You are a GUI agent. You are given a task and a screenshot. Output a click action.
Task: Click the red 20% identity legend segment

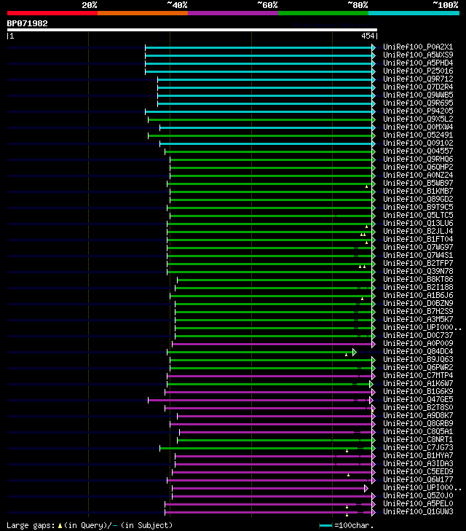(52, 13)
